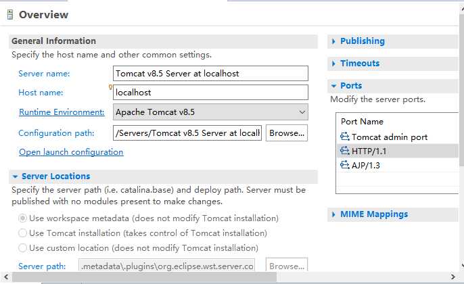Image resolution: width=464 pixels, height=284 pixels.
Task: Click the Tomcat admin port icon
Action: 344,137
